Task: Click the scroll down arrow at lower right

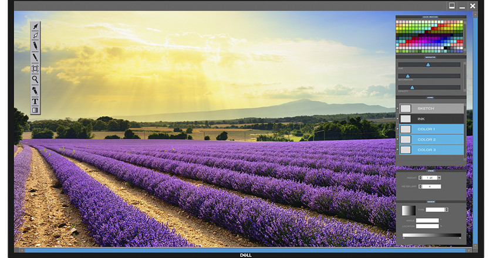Action: (475, 246)
